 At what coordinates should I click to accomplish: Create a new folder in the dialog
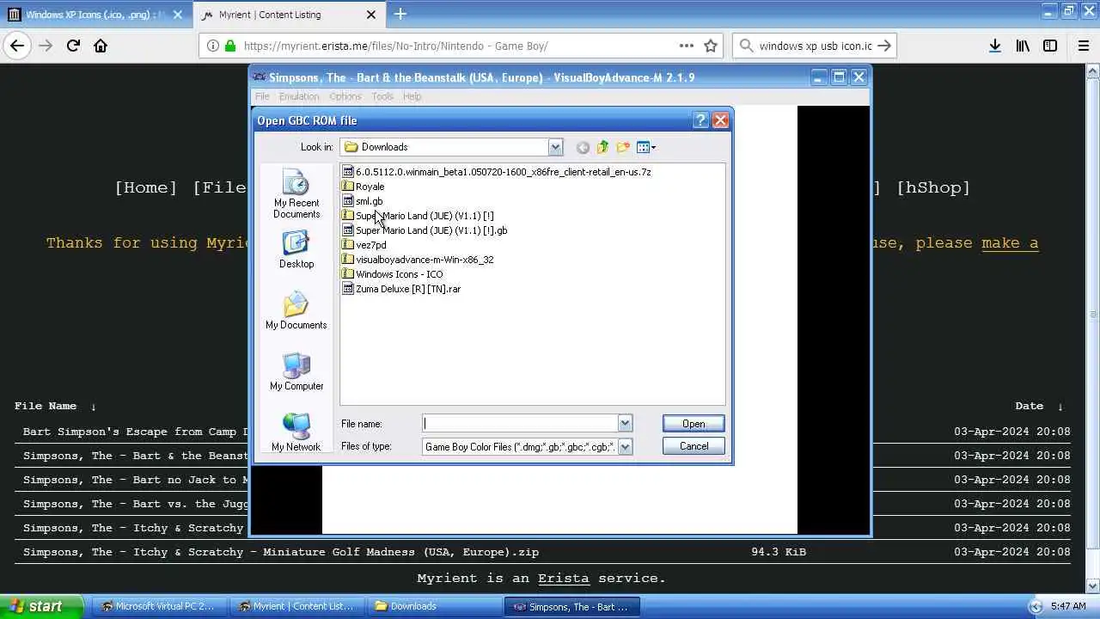point(623,147)
